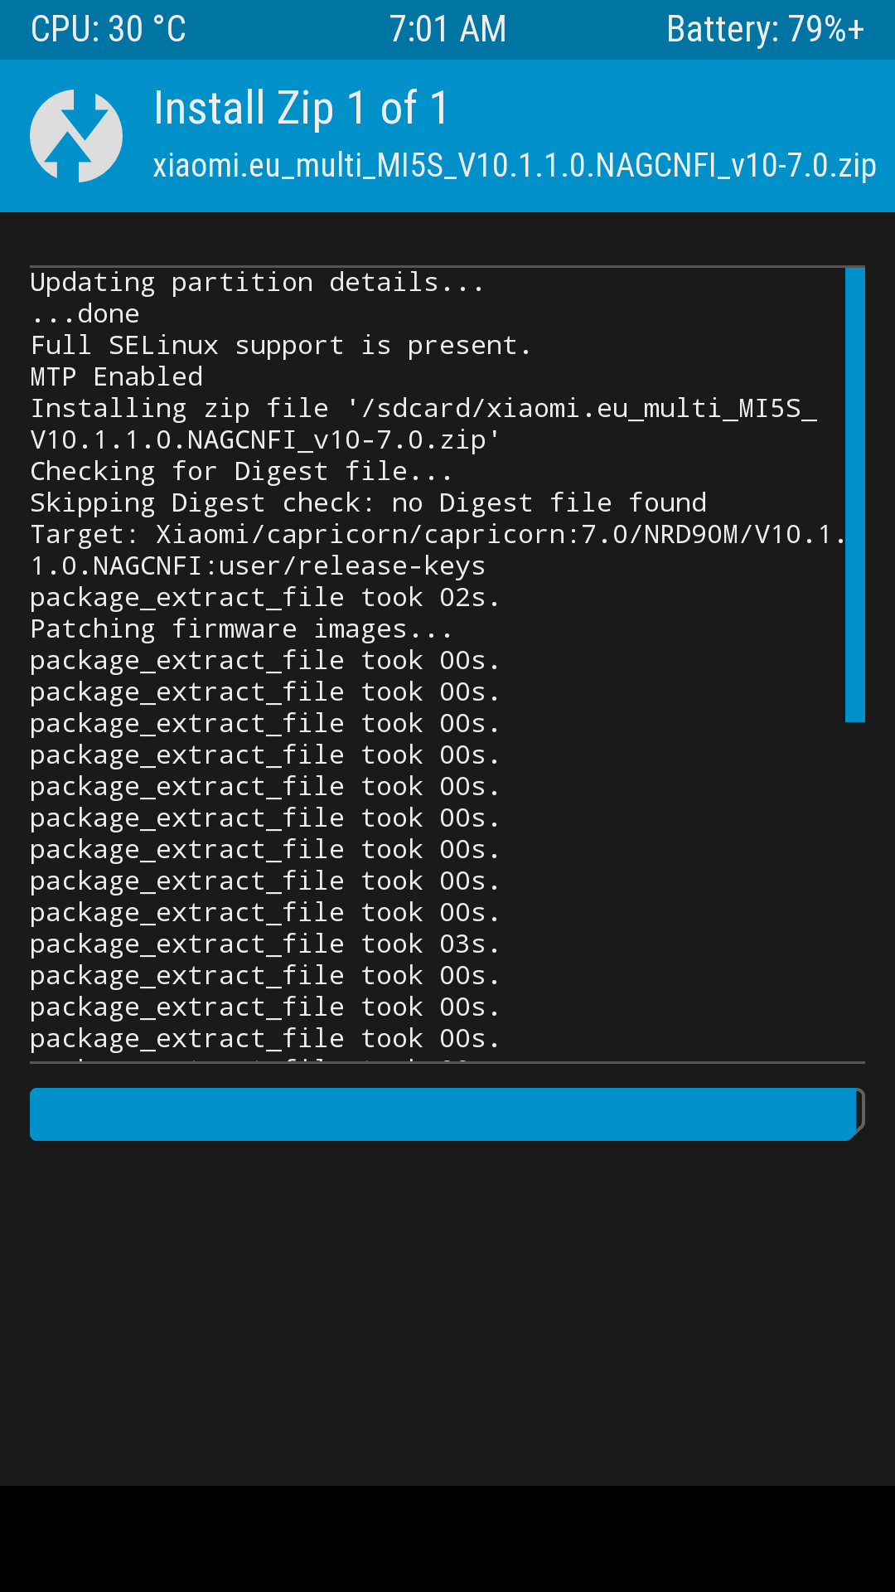Click the blue console scrollbar thumb

click(855, 495)
